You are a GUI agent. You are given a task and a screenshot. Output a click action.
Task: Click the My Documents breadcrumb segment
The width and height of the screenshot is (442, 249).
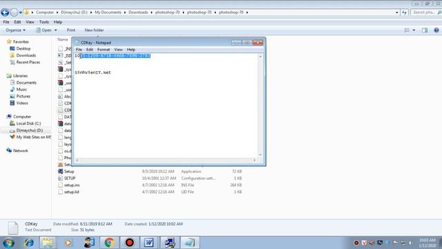(x=108, y=12)
